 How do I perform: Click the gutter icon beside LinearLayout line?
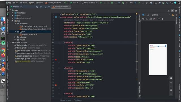pyautogui.click(x=56, y=17)
